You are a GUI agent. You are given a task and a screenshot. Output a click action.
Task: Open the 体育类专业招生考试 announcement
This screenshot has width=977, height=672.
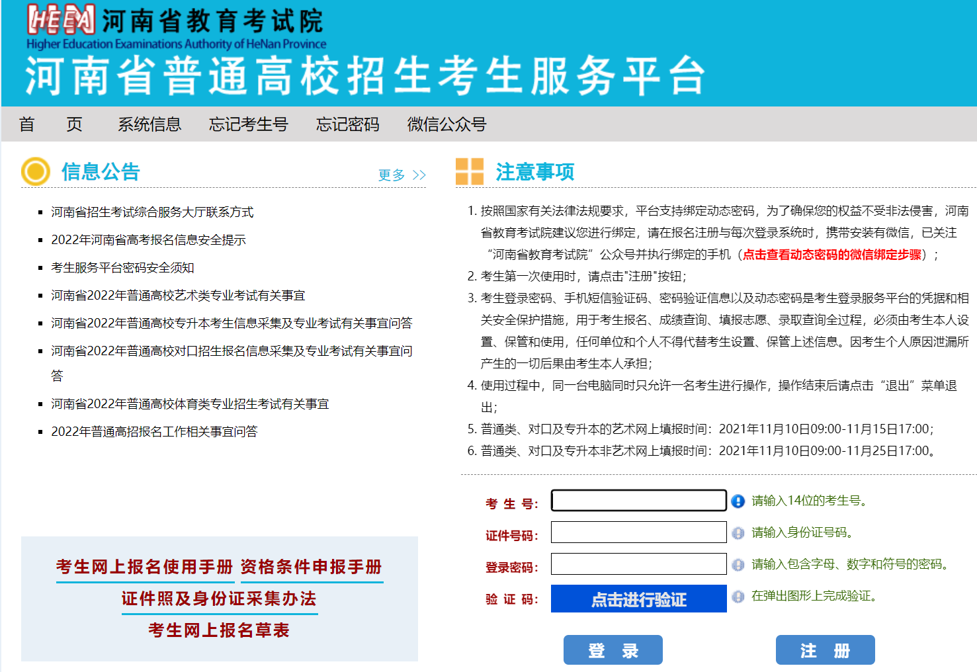190,404
